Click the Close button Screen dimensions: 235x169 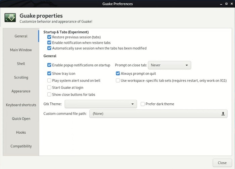pos(222,163)
